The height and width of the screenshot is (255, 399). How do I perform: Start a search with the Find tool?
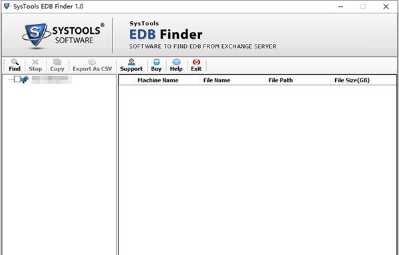(x=15, y=65)
